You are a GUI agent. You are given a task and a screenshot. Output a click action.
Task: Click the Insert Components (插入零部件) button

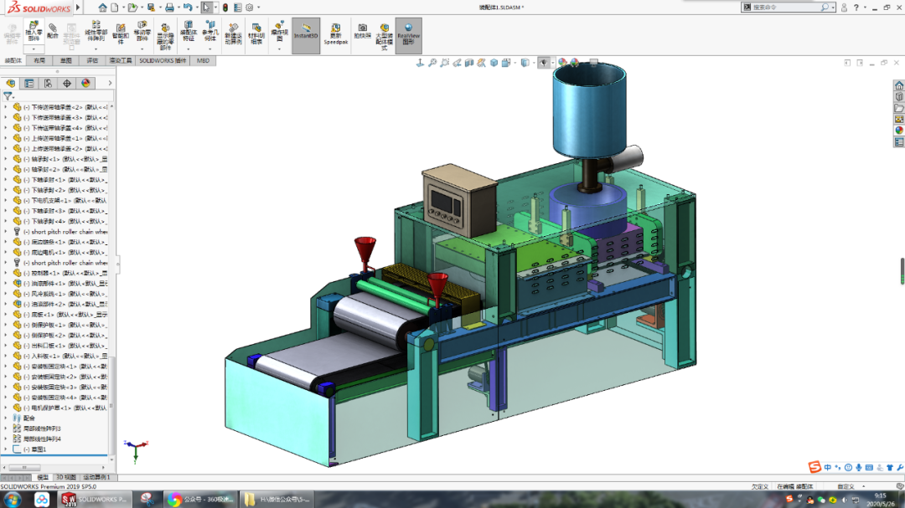click(34, 31)
